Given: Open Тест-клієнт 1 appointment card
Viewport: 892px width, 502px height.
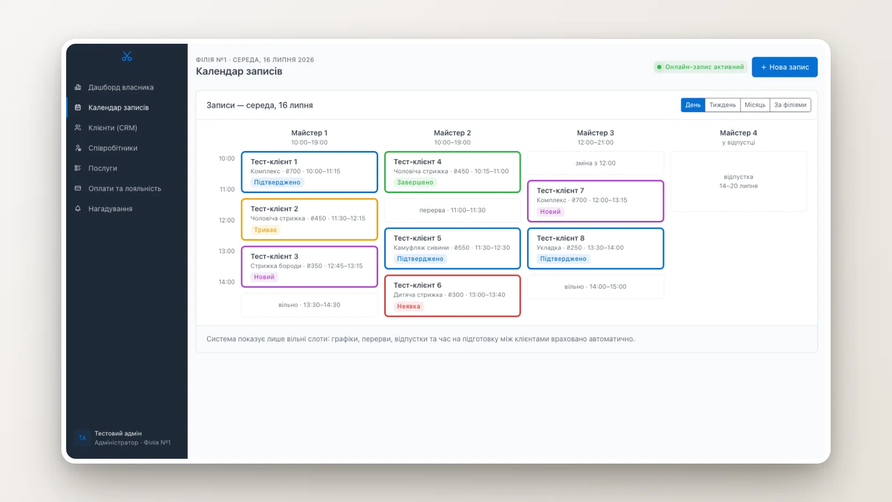Looking at the screenshot, I should (x=309, y=172).
